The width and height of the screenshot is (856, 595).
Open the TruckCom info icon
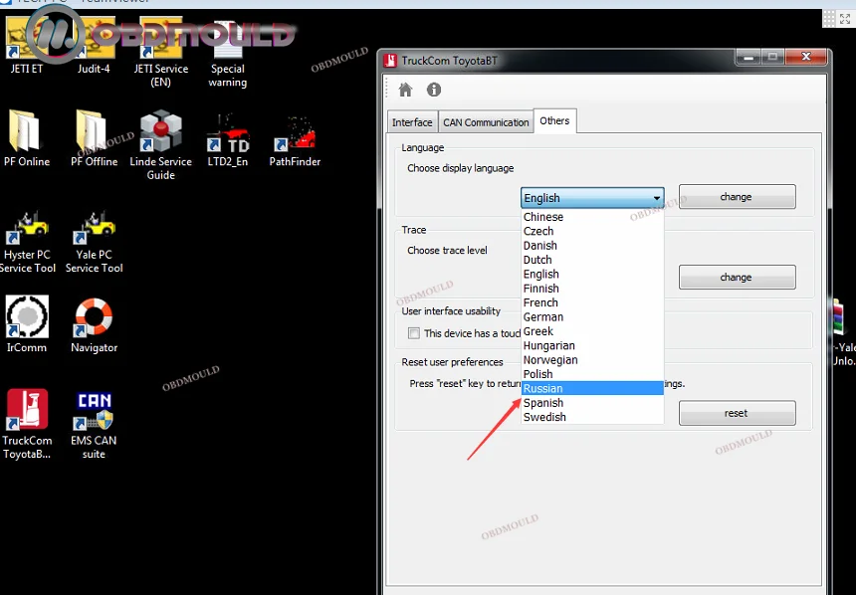point(434,90)
